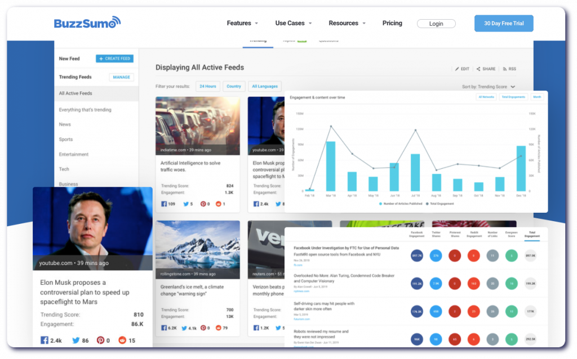Screen dimensions: 577x359
Task: Select the Tech feed
Action: 64,169
